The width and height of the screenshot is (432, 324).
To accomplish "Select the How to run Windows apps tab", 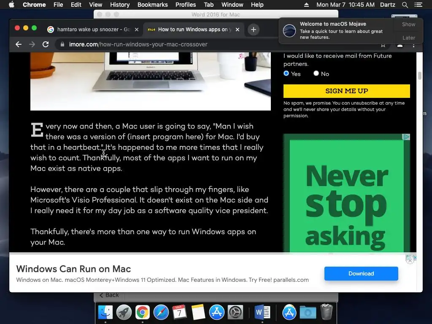I will pos(193,30).
